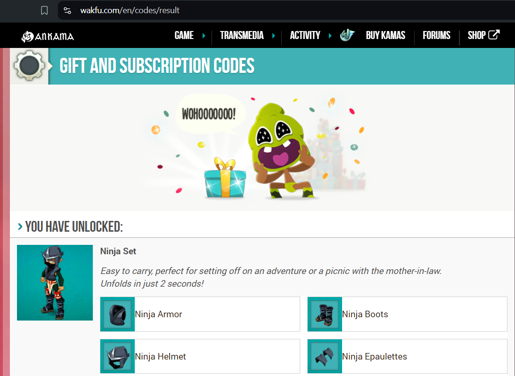Expand the Activity menu arrow
Image resolution: width=515 pixels, height=376 pixels.
[x=330, y=35]
